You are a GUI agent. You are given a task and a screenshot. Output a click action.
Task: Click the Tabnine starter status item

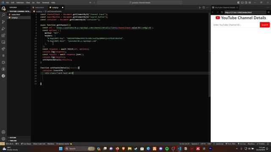coord(64,144)
